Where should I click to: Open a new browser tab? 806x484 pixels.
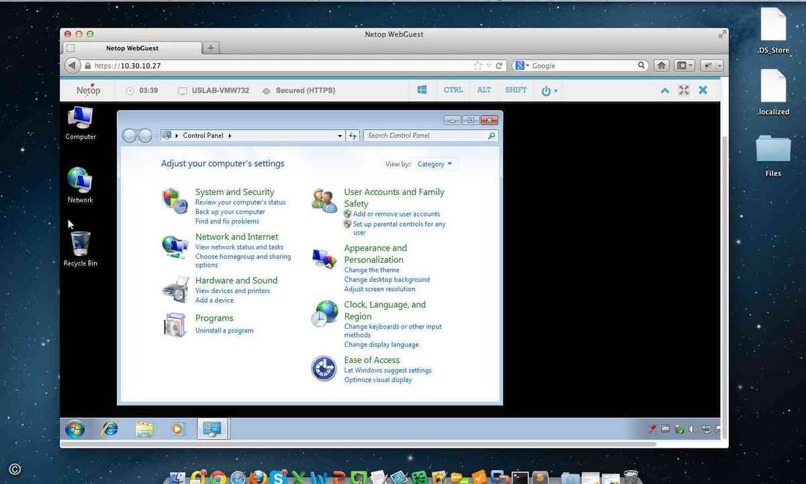pyautogui.click(x=211, y=48)
